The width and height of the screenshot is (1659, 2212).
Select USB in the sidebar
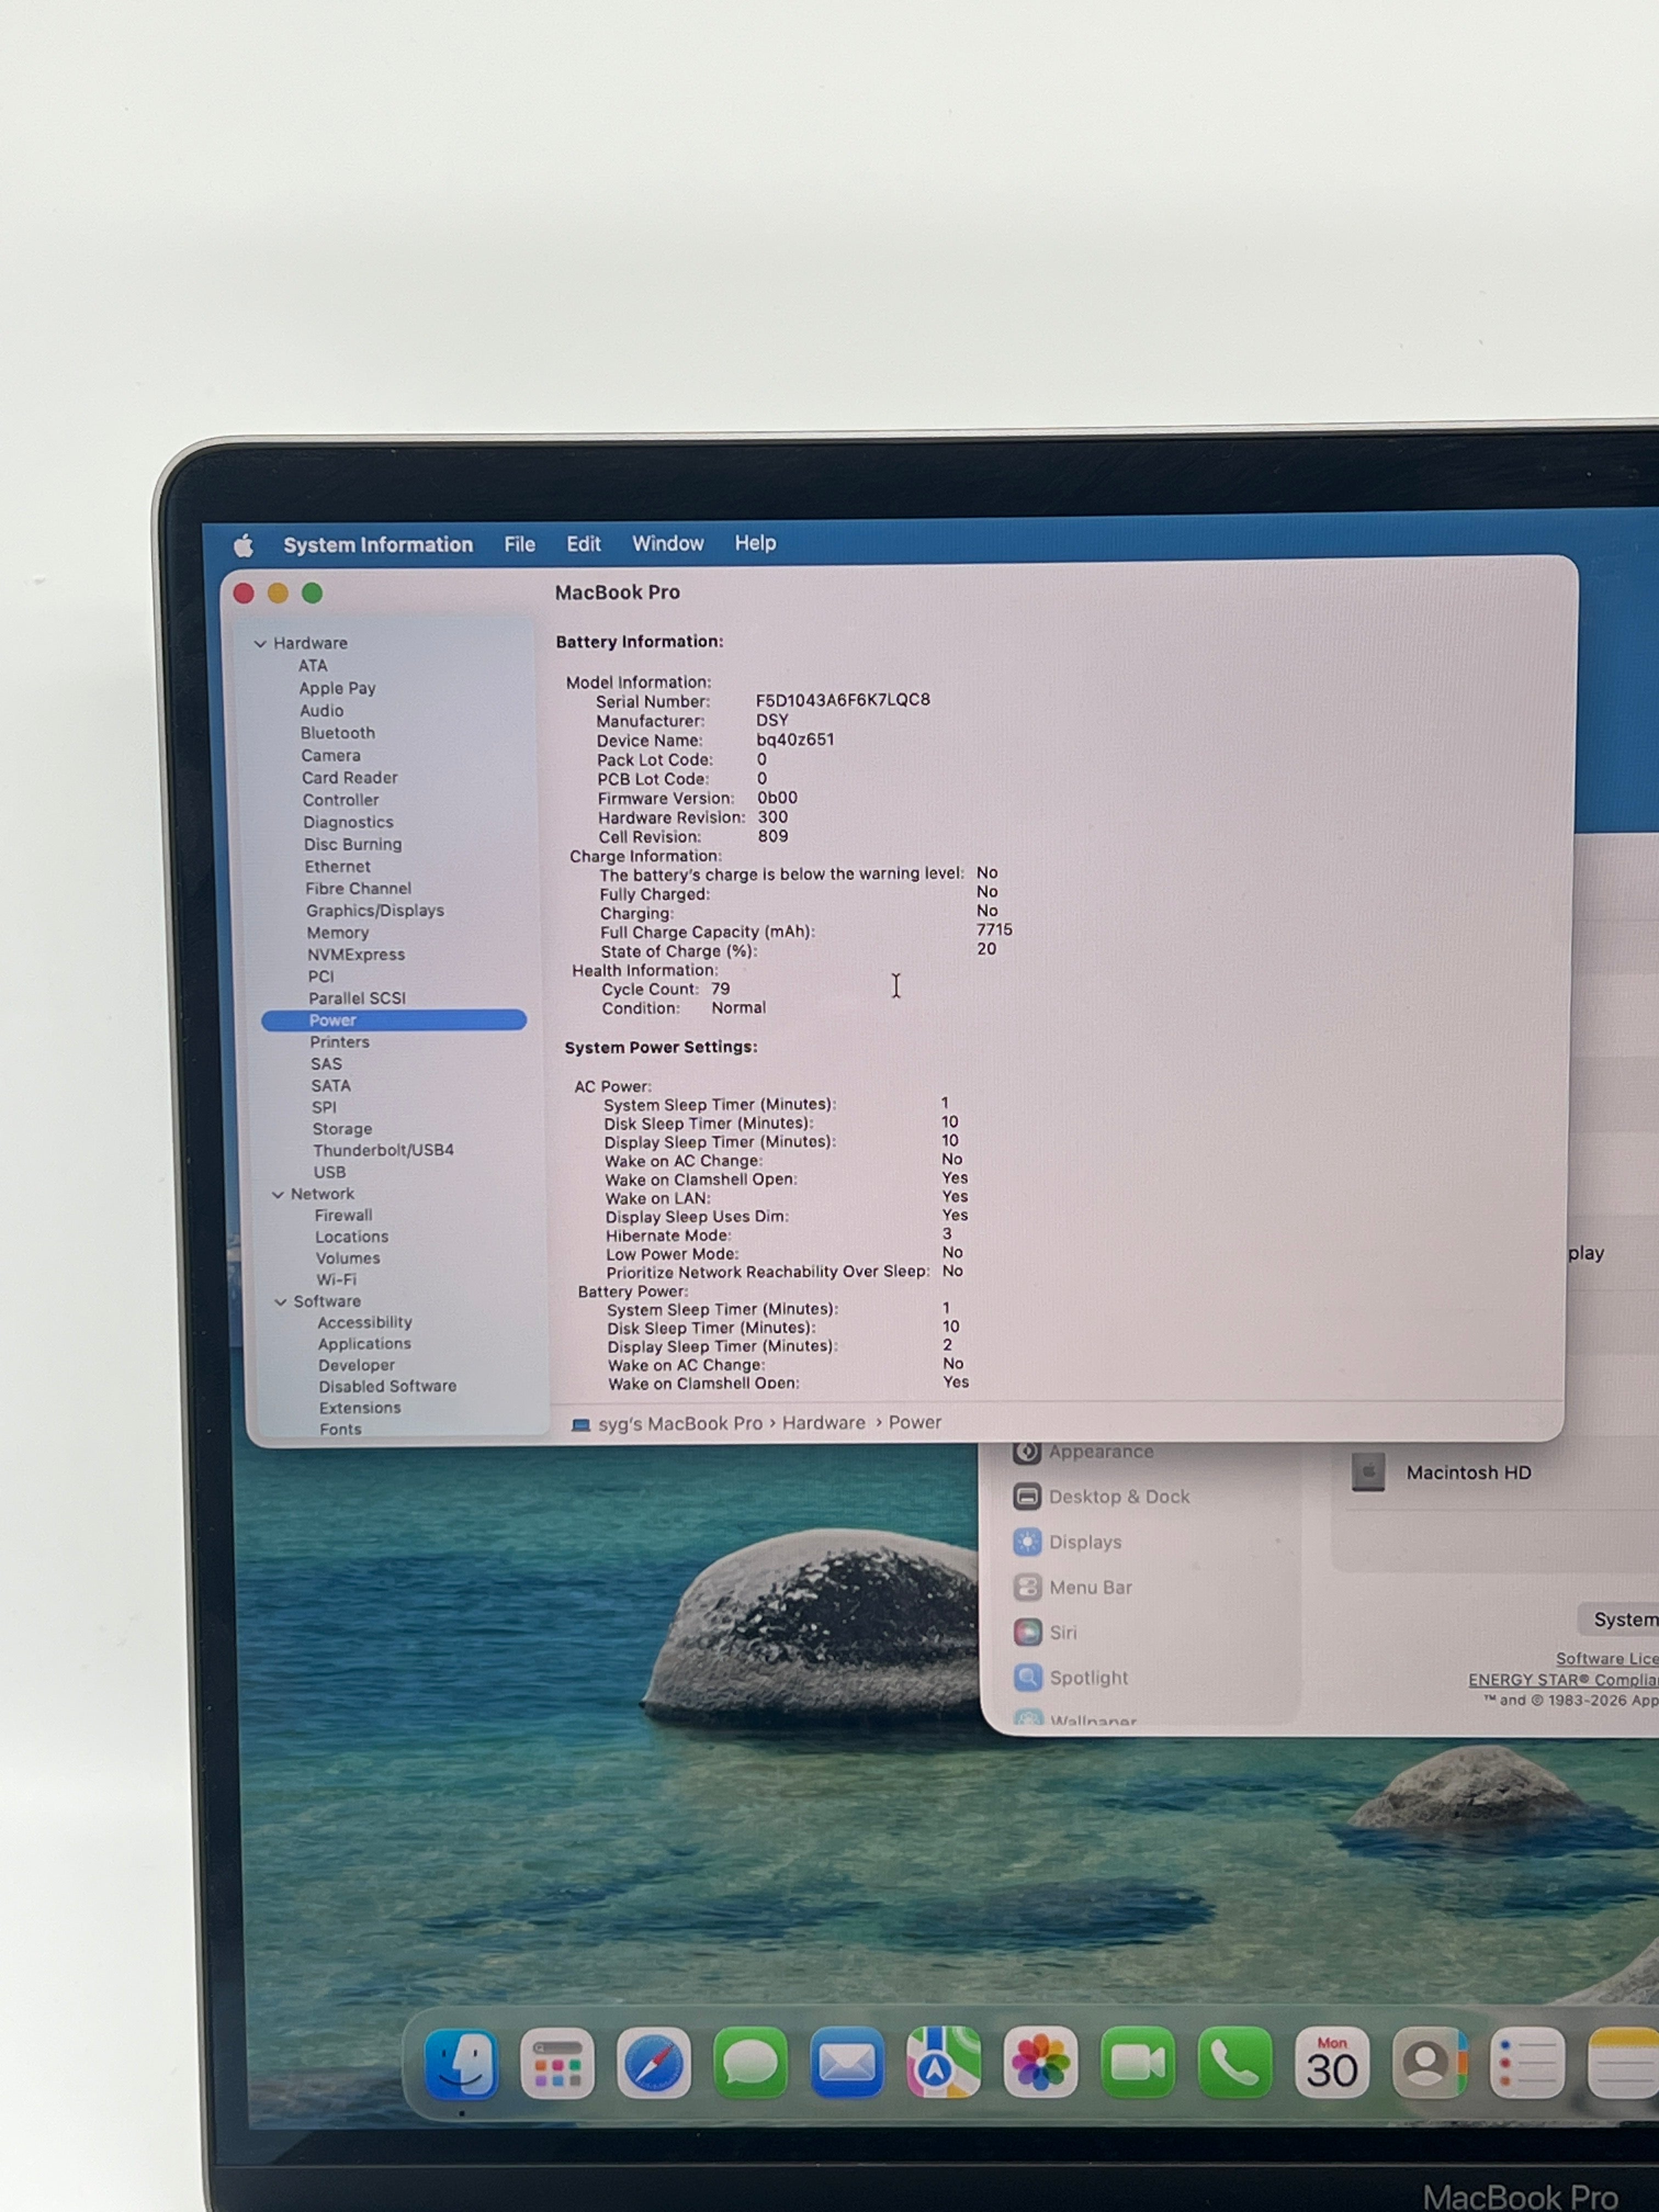[329, 1173]
